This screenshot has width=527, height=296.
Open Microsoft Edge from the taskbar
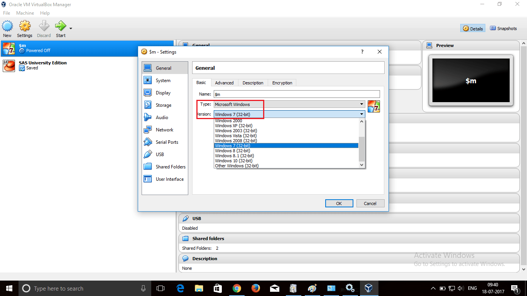point(180,288)
